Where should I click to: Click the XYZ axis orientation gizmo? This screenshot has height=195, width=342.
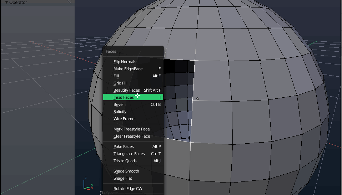pos(88,184)
